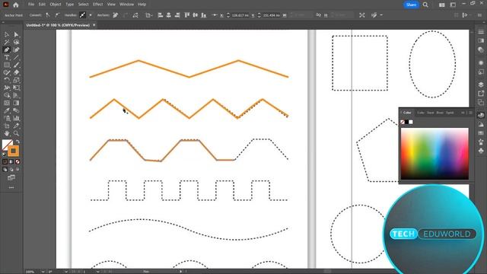Select the Scale tool

click(16, 80)
